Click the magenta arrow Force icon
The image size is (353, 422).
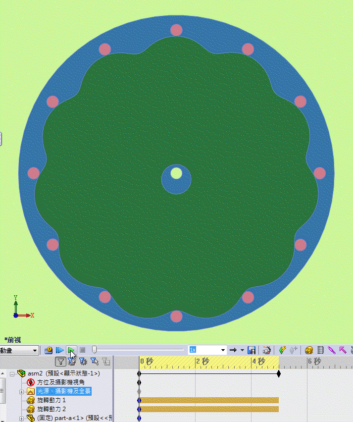pos(343,350)
